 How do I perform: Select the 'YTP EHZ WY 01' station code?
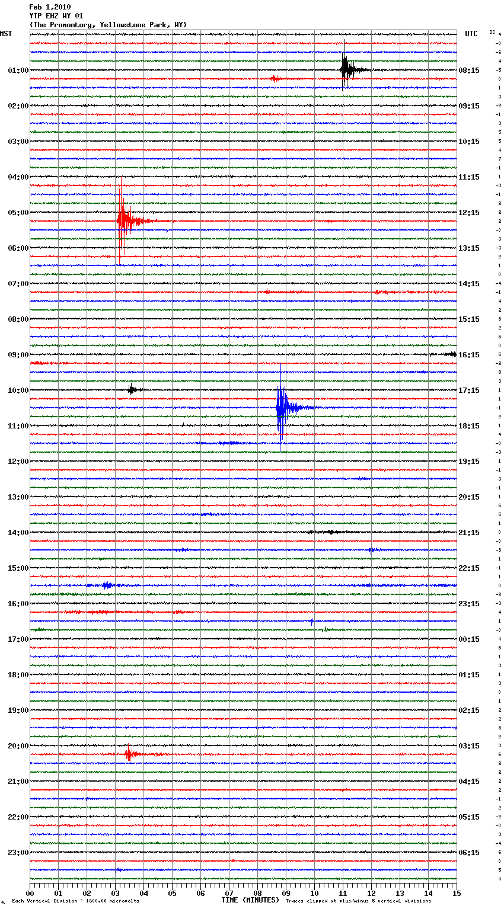point(56,16)
